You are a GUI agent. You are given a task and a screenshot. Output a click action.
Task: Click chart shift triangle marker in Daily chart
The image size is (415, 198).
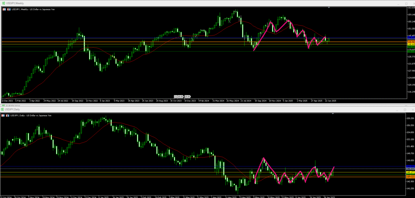click(333, 114)
